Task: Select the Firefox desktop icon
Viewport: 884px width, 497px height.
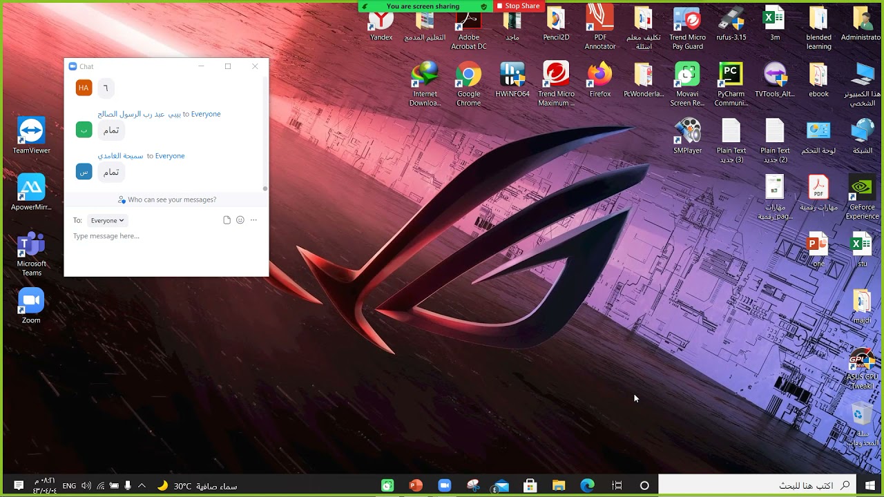Action: [600, 80]
